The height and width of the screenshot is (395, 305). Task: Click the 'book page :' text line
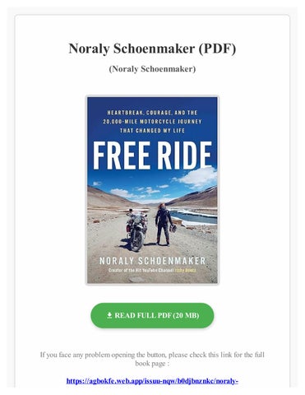(152, 364)
